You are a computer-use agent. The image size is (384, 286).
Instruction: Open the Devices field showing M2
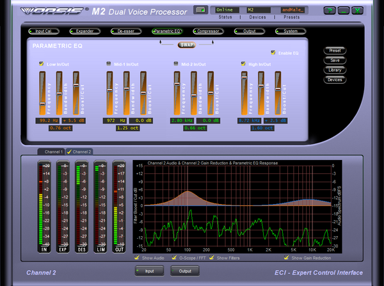(259, 10)
